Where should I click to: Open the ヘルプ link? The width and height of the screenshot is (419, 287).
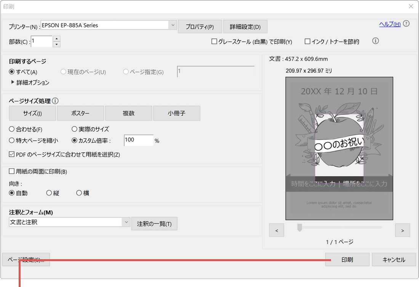pyautogui.click(x=390, y=24)
